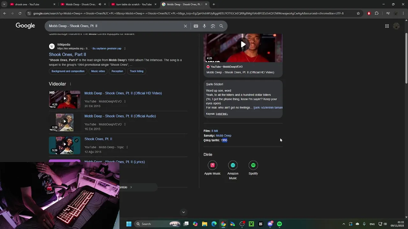Click 'Bu sayfanın çevirisini yap' translate link

107,49
